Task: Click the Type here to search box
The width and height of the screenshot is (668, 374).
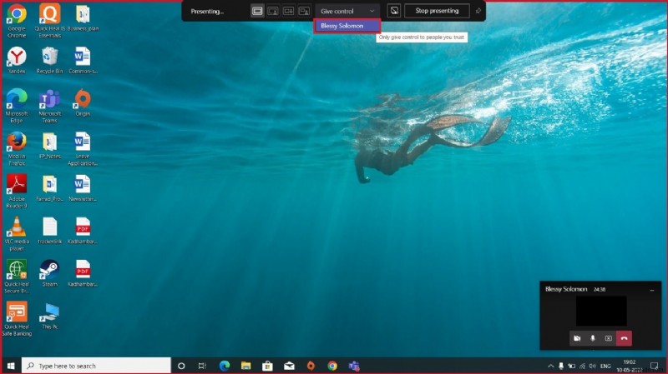Action: point(96,366)
